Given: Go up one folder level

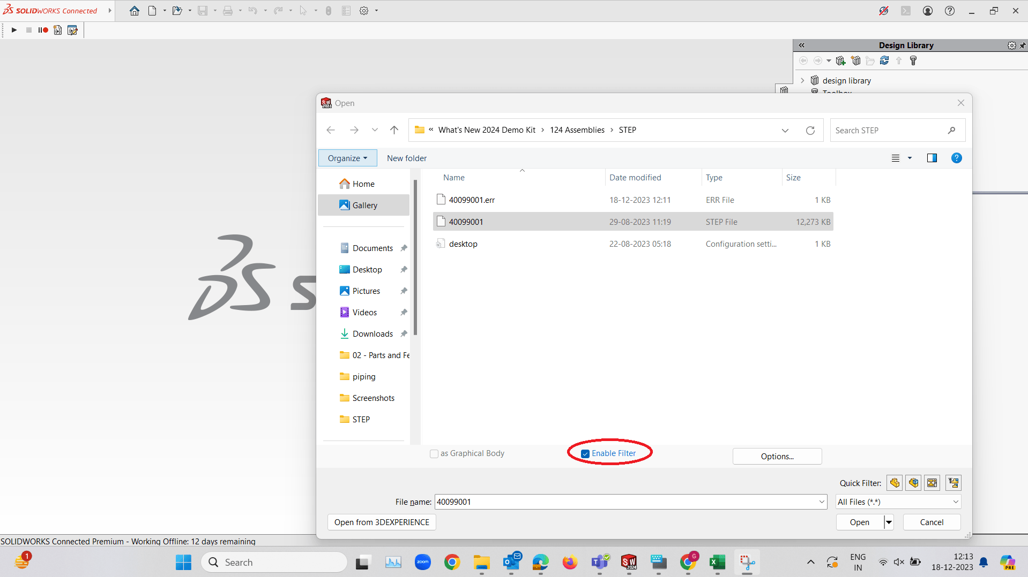Looking at the screenshot, I should tap(394, 130).
